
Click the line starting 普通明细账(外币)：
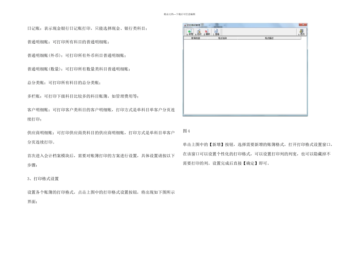click(77, 55)
